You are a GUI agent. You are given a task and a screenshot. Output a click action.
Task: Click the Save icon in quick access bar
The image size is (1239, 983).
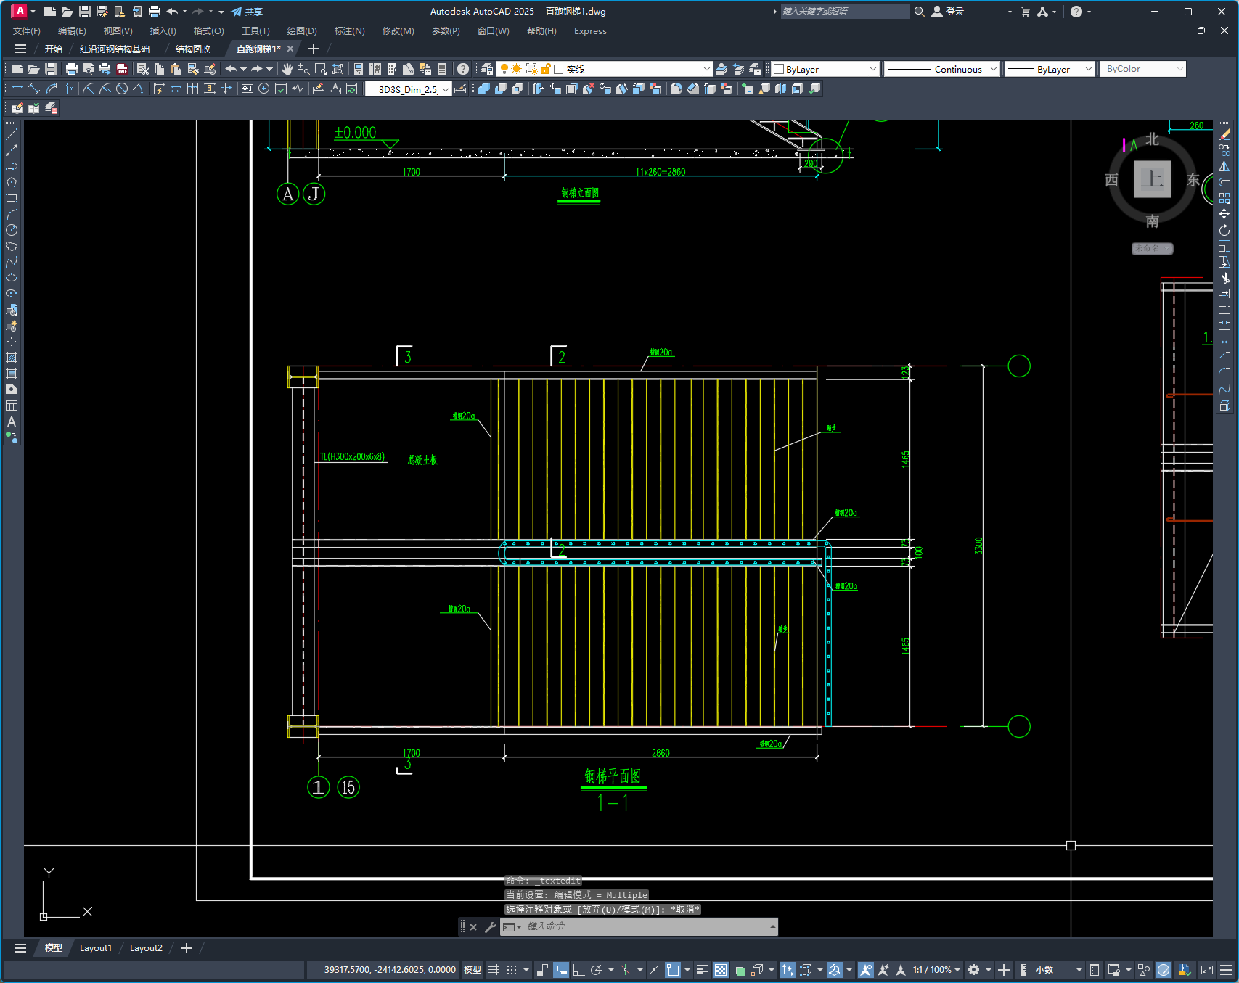point(85,12)
